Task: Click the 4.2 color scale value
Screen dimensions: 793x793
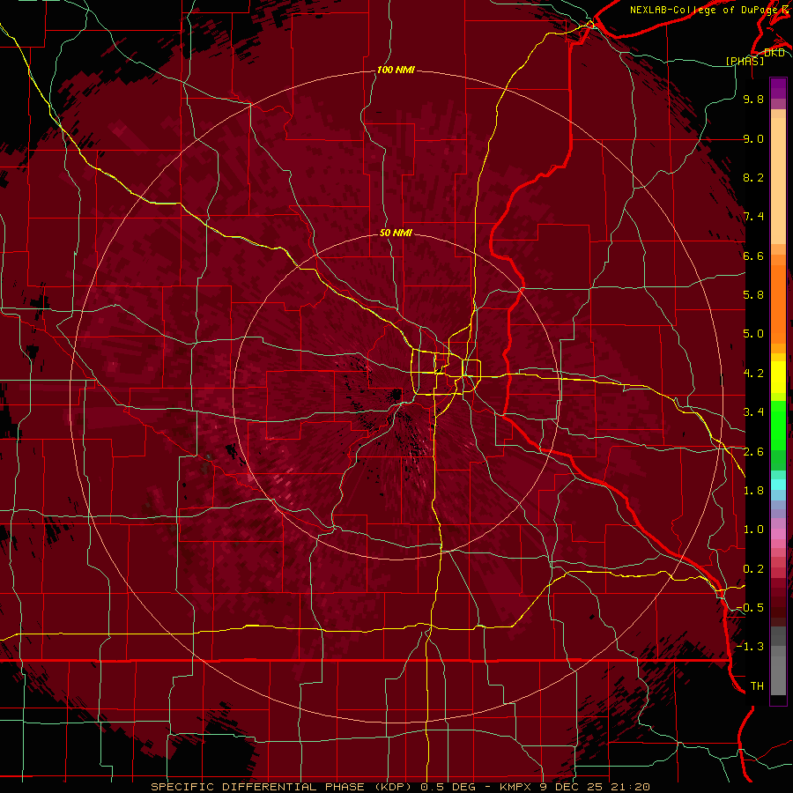Action: point(753,373)
